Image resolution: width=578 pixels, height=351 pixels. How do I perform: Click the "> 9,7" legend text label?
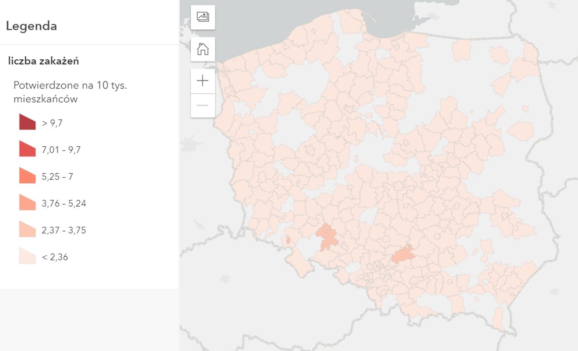click(52, 123)
